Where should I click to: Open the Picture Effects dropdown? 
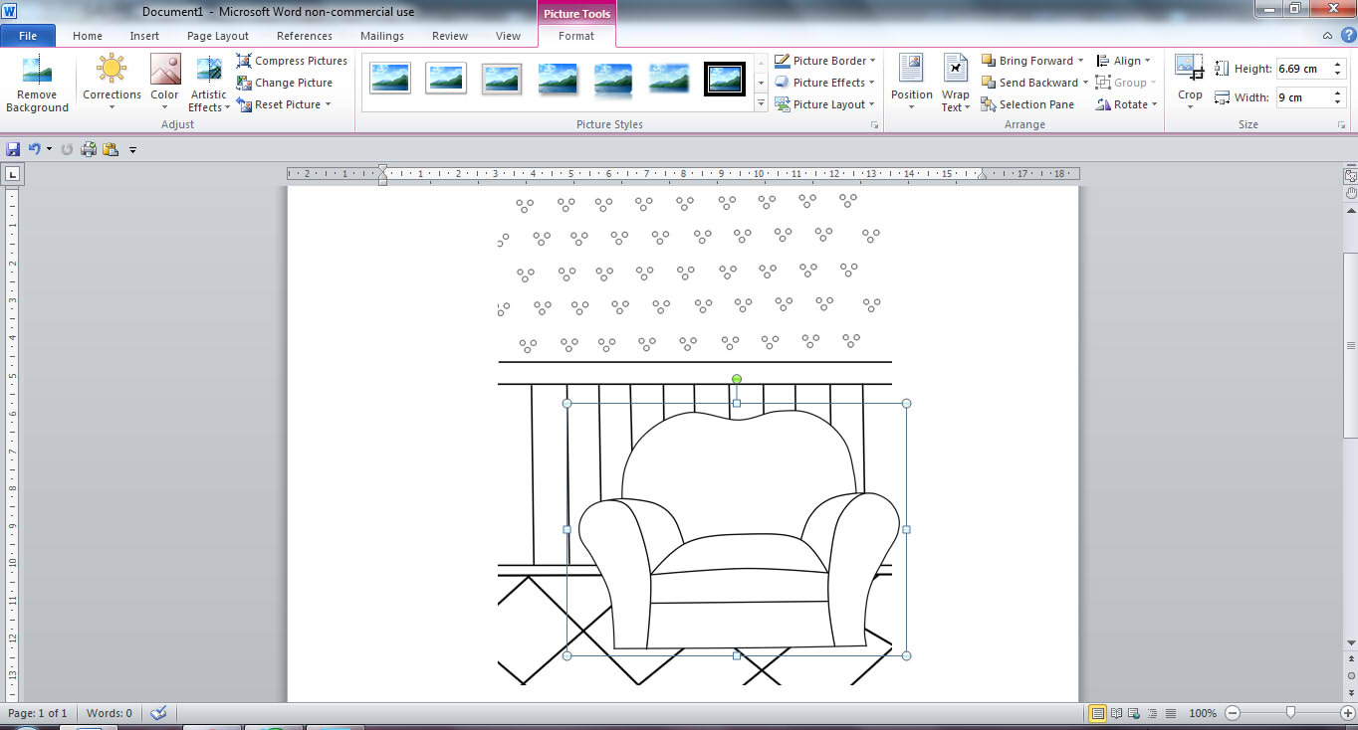824,82
